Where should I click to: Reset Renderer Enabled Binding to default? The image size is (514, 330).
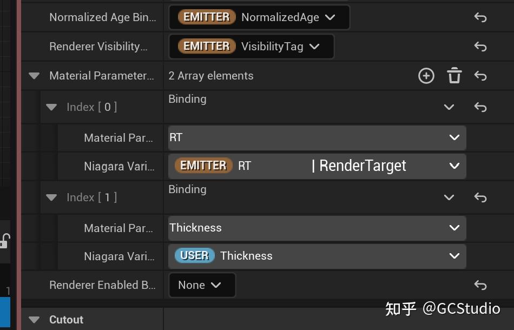point(480,285)
